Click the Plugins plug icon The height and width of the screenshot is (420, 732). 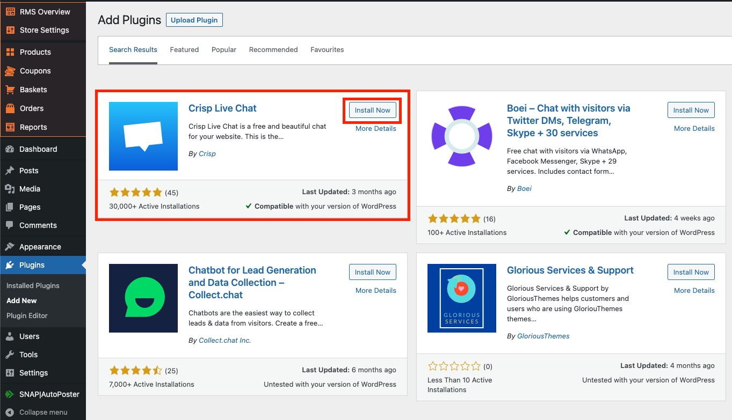[x=10, y=265]
